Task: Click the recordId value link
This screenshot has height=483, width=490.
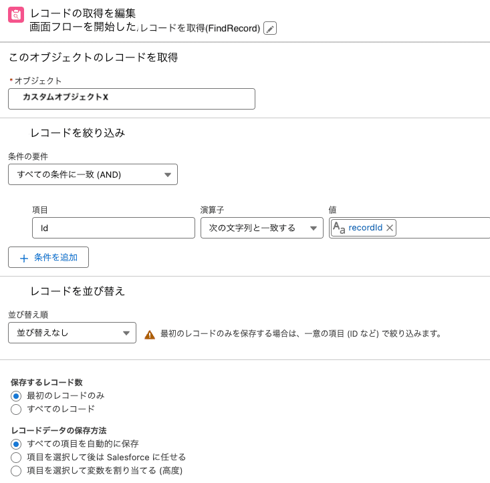Action: 365,228
